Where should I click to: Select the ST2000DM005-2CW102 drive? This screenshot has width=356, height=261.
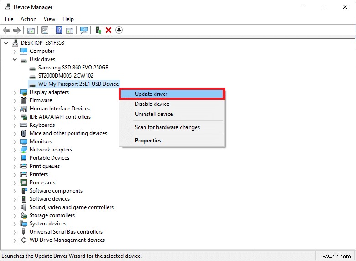point(66,75)
